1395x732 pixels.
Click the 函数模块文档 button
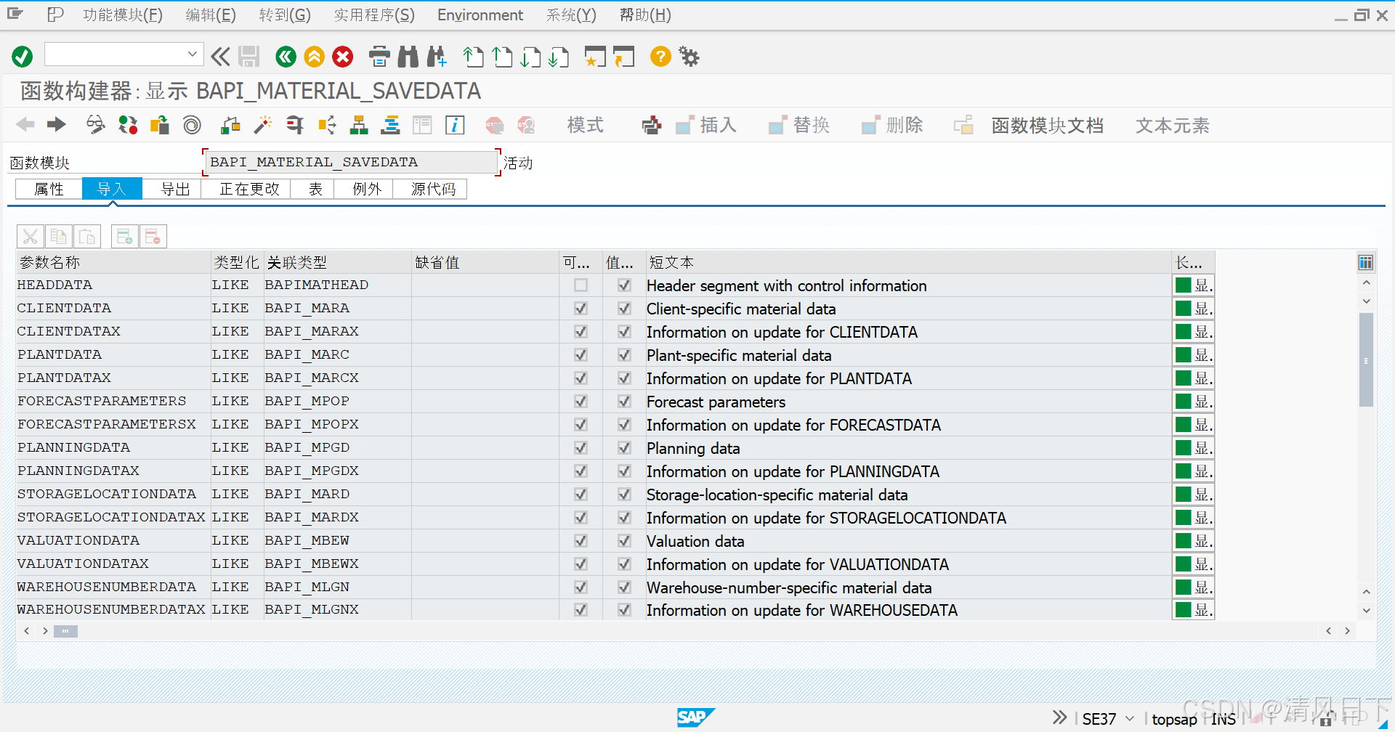1048,126
